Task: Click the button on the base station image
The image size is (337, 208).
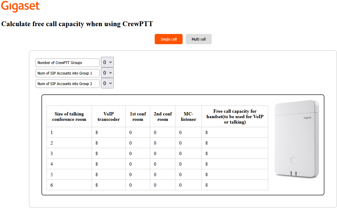Action: pyautogui.click(x=293, y=160)
